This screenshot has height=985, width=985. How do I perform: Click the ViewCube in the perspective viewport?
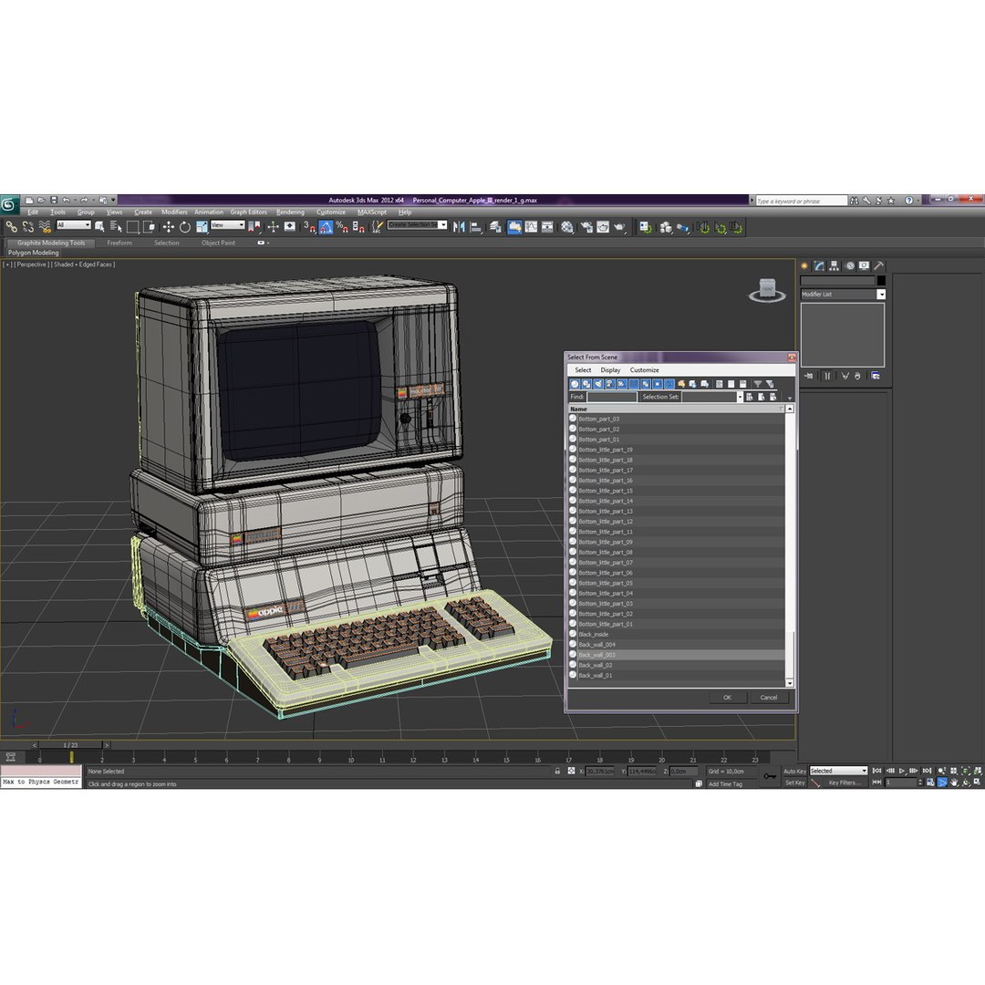coord(767,290)
